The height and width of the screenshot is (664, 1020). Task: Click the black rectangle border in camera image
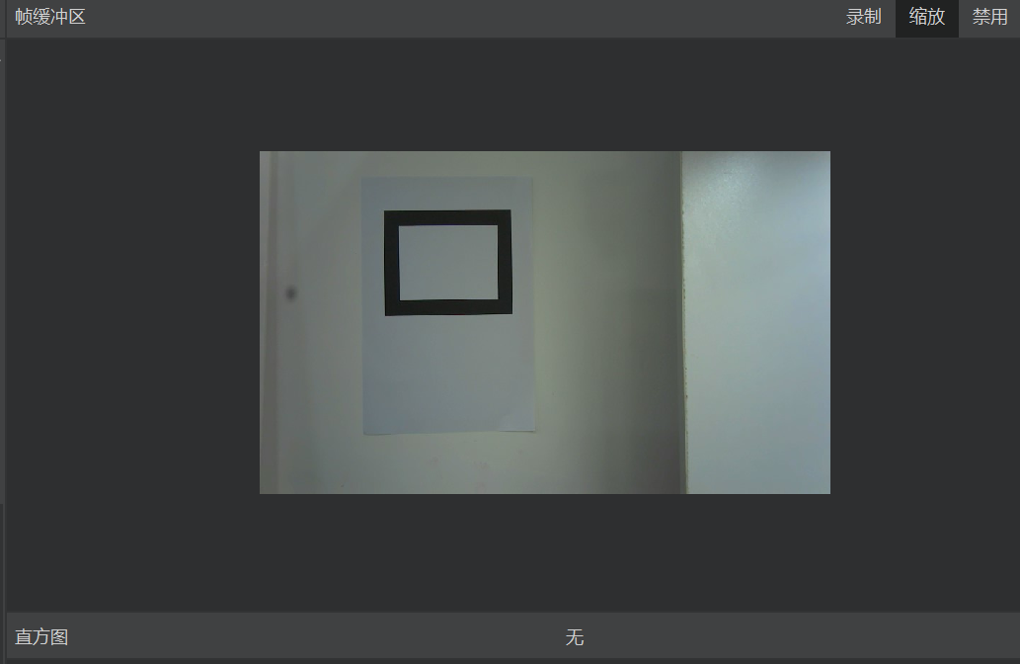[391, 263]
